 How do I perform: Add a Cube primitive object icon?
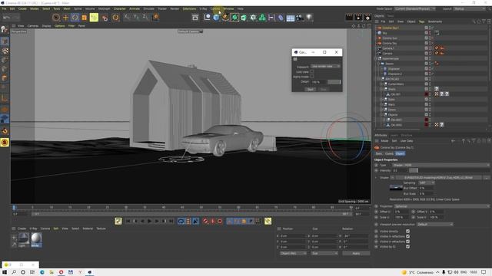[x=216, y=18]
